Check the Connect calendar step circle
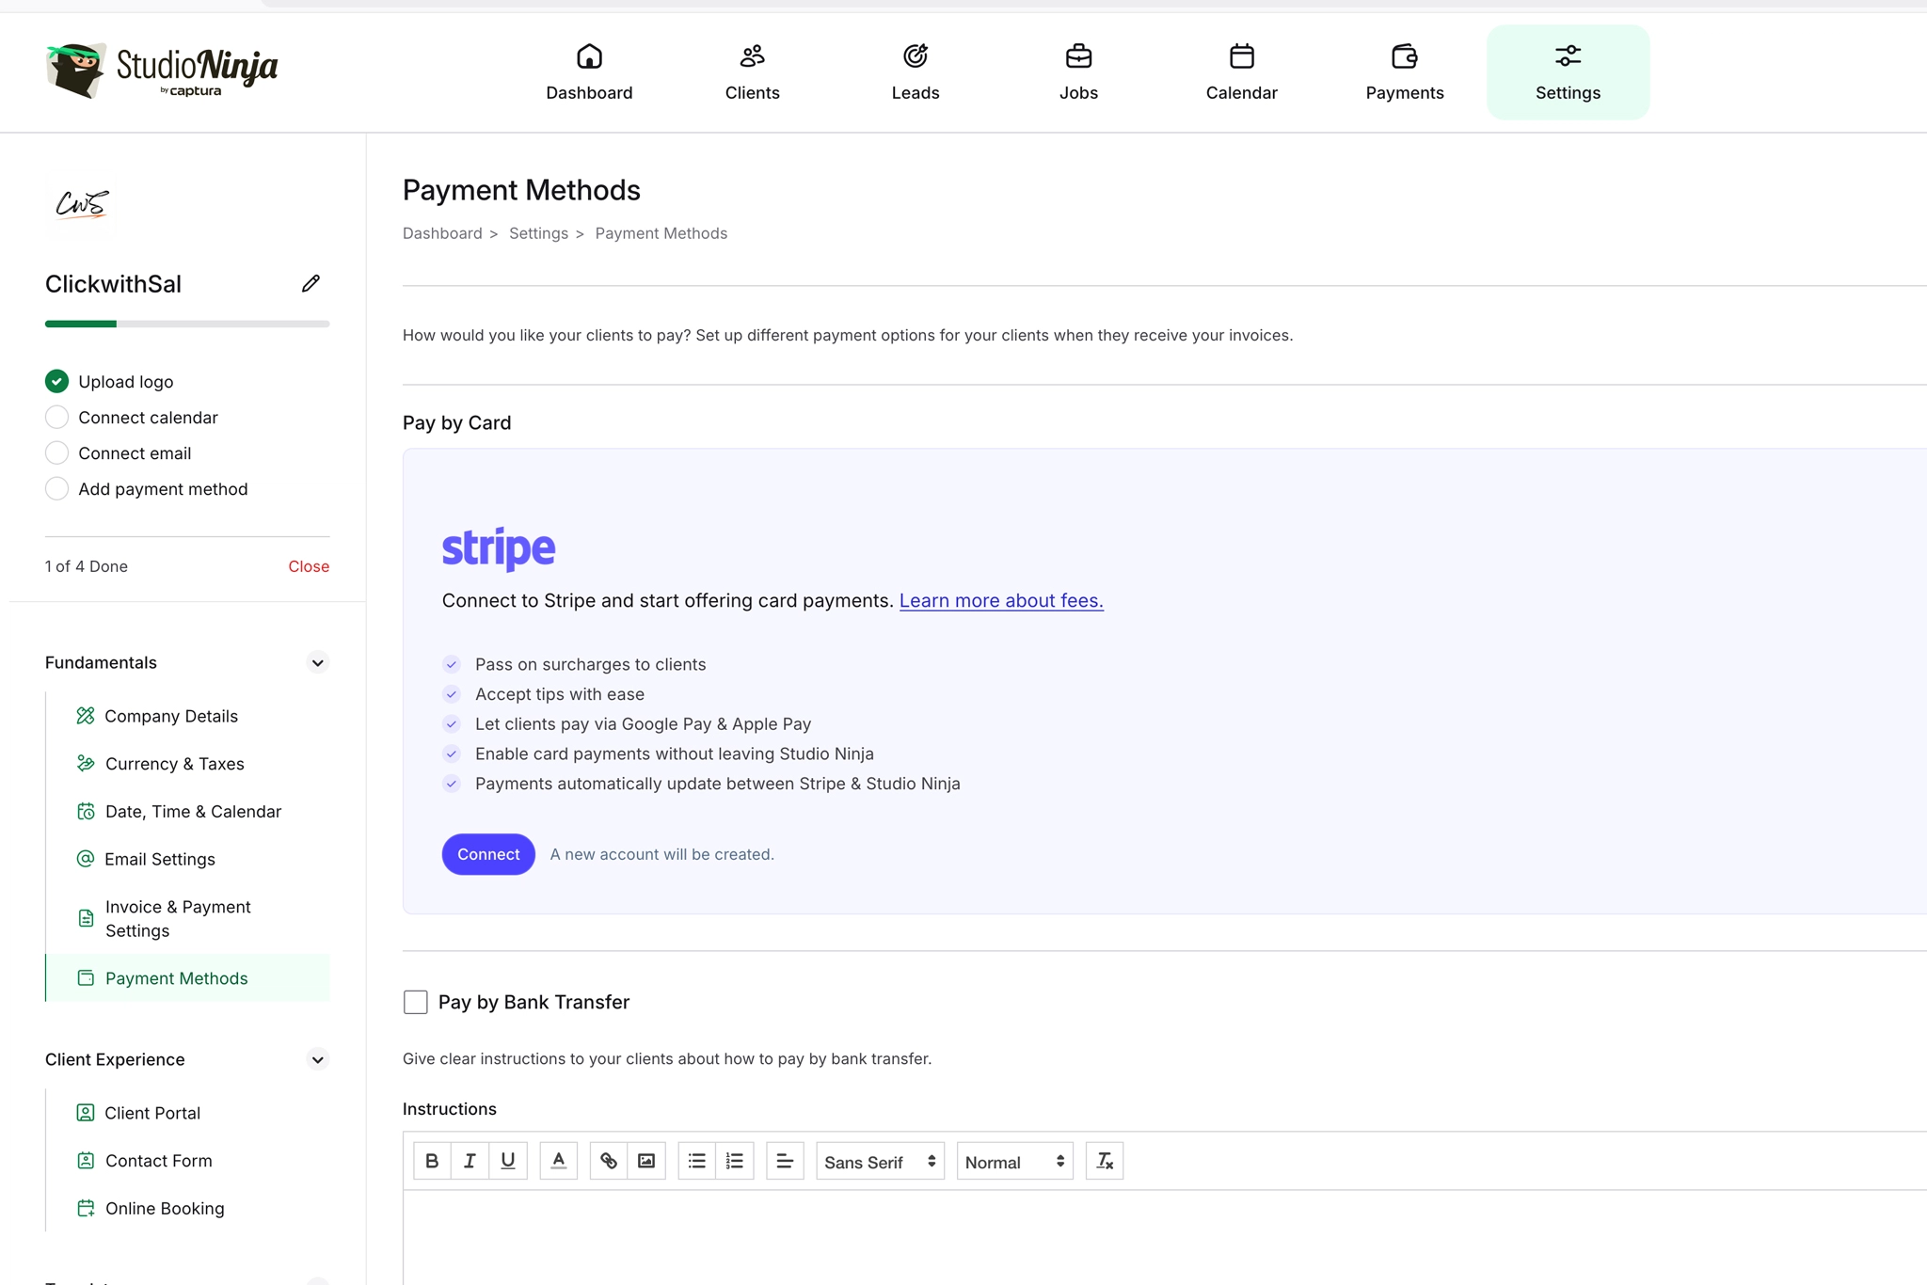This screenshot has width=1927, height=1285. click(x=56, y=417)
